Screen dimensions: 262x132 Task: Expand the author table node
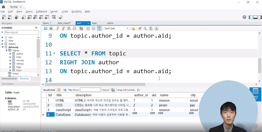(10, 54)
